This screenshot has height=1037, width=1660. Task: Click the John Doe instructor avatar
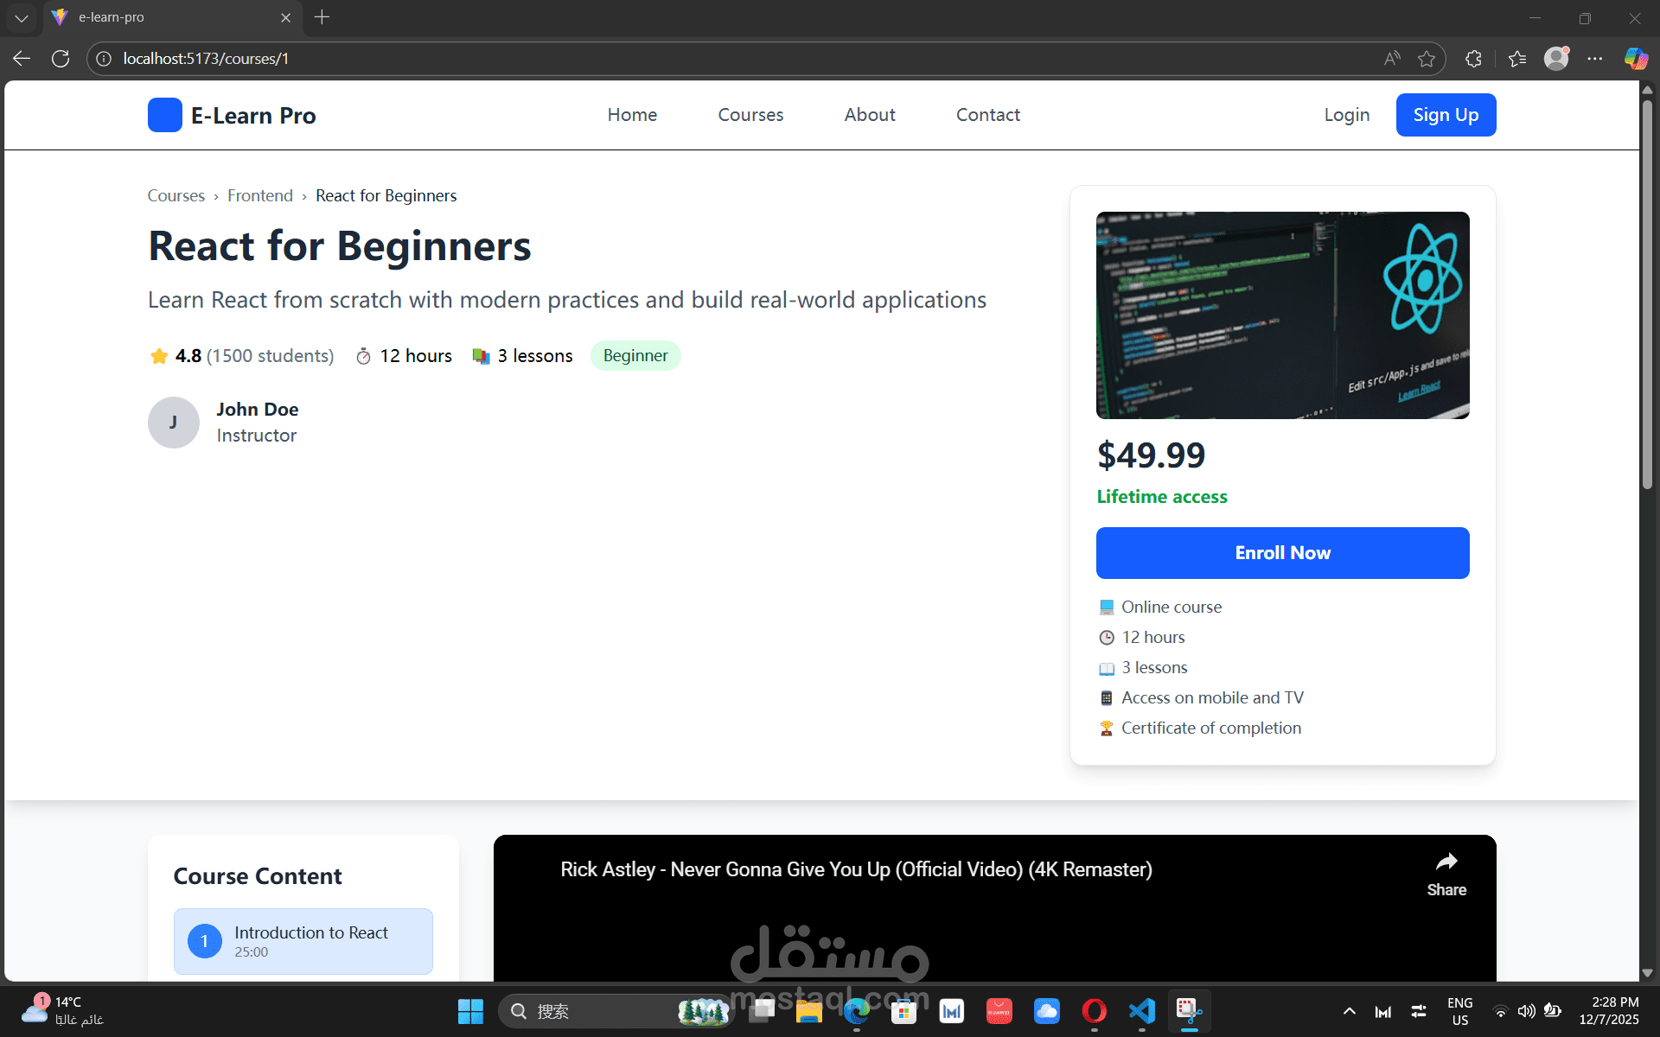pyautogui.click(x=173, y=423)
